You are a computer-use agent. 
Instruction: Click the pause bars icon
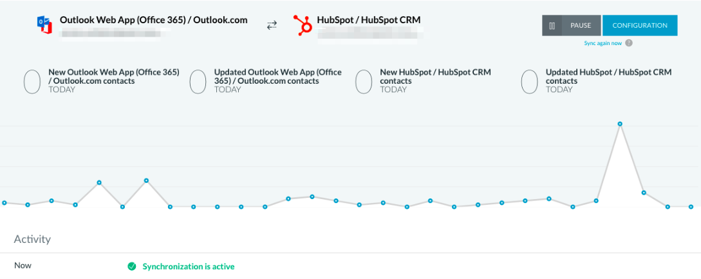552,26
